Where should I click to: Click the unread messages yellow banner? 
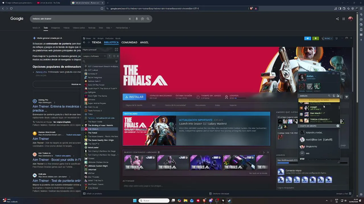point(319,100)
